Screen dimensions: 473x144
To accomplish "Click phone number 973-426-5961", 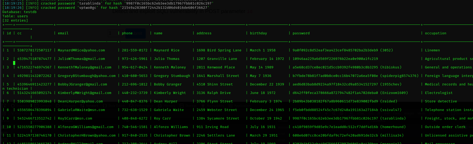I will 134,59.
